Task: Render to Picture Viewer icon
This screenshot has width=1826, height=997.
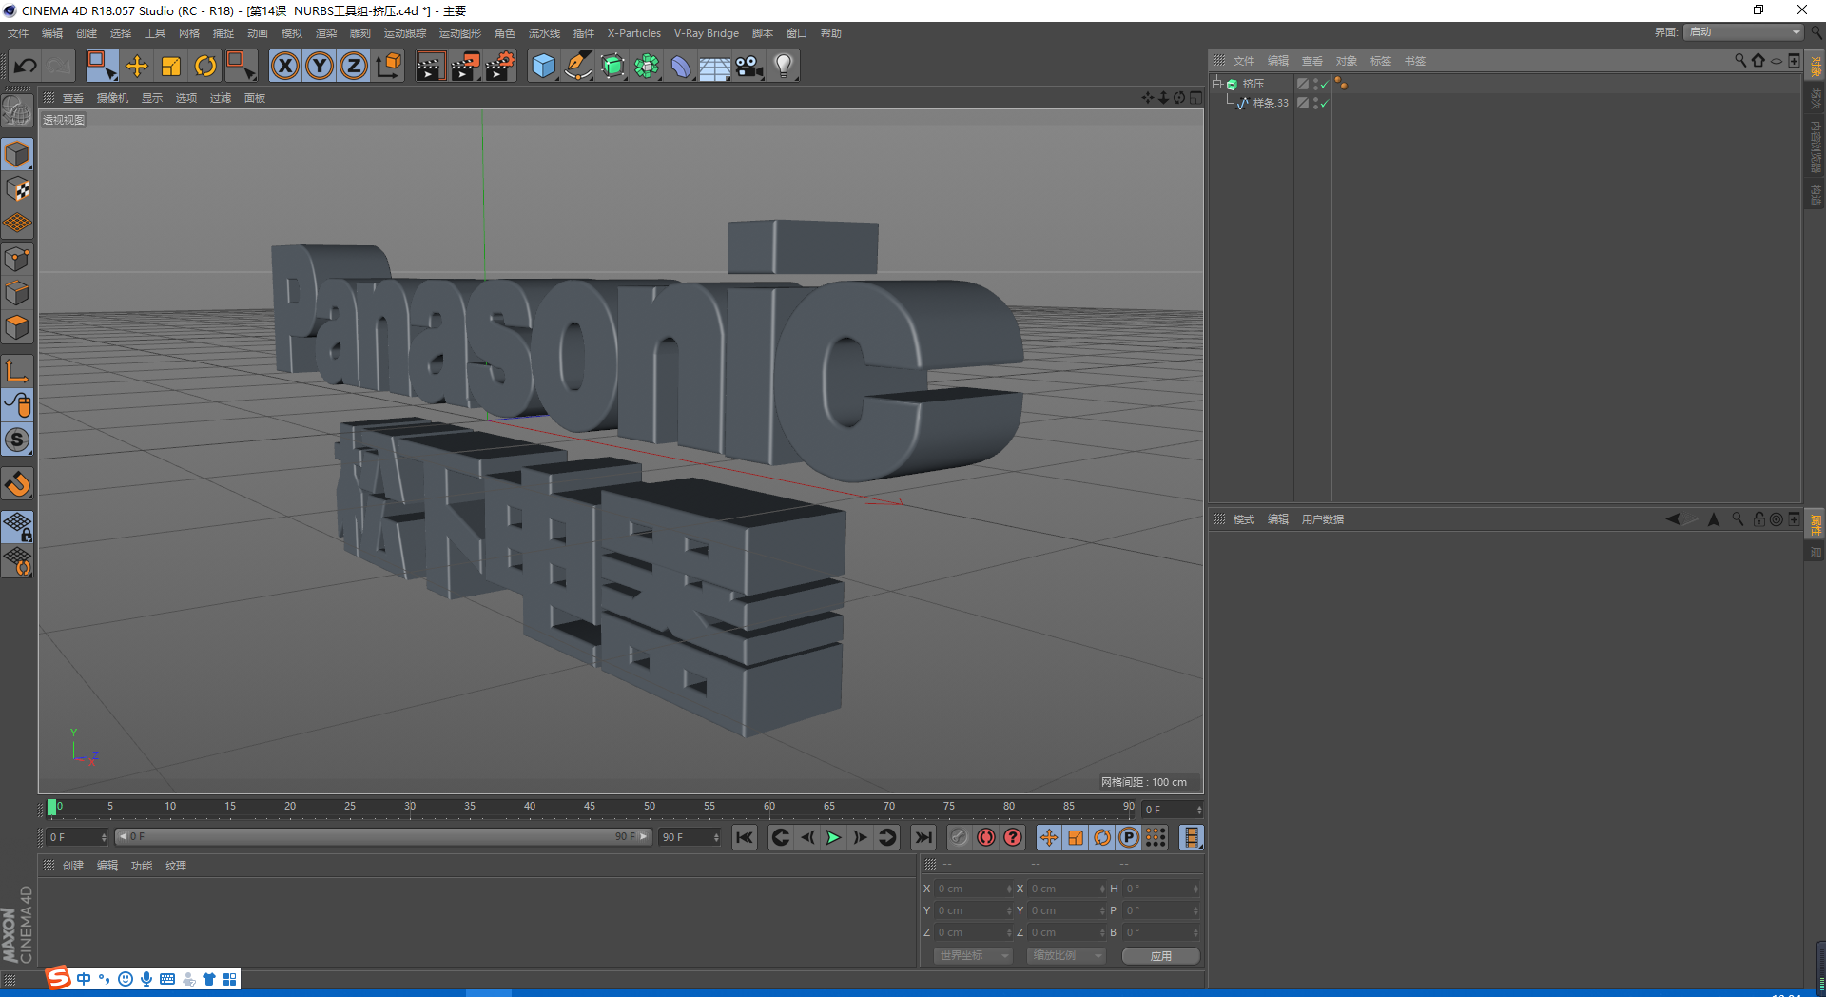Action: (x=465, y=66)
